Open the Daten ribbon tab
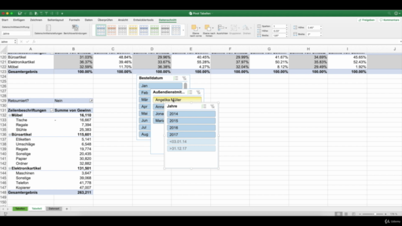 89,20
